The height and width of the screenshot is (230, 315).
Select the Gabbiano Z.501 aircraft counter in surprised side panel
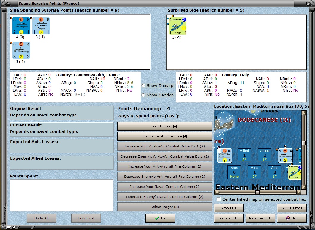pyautogui.click(x=178, y=26)
